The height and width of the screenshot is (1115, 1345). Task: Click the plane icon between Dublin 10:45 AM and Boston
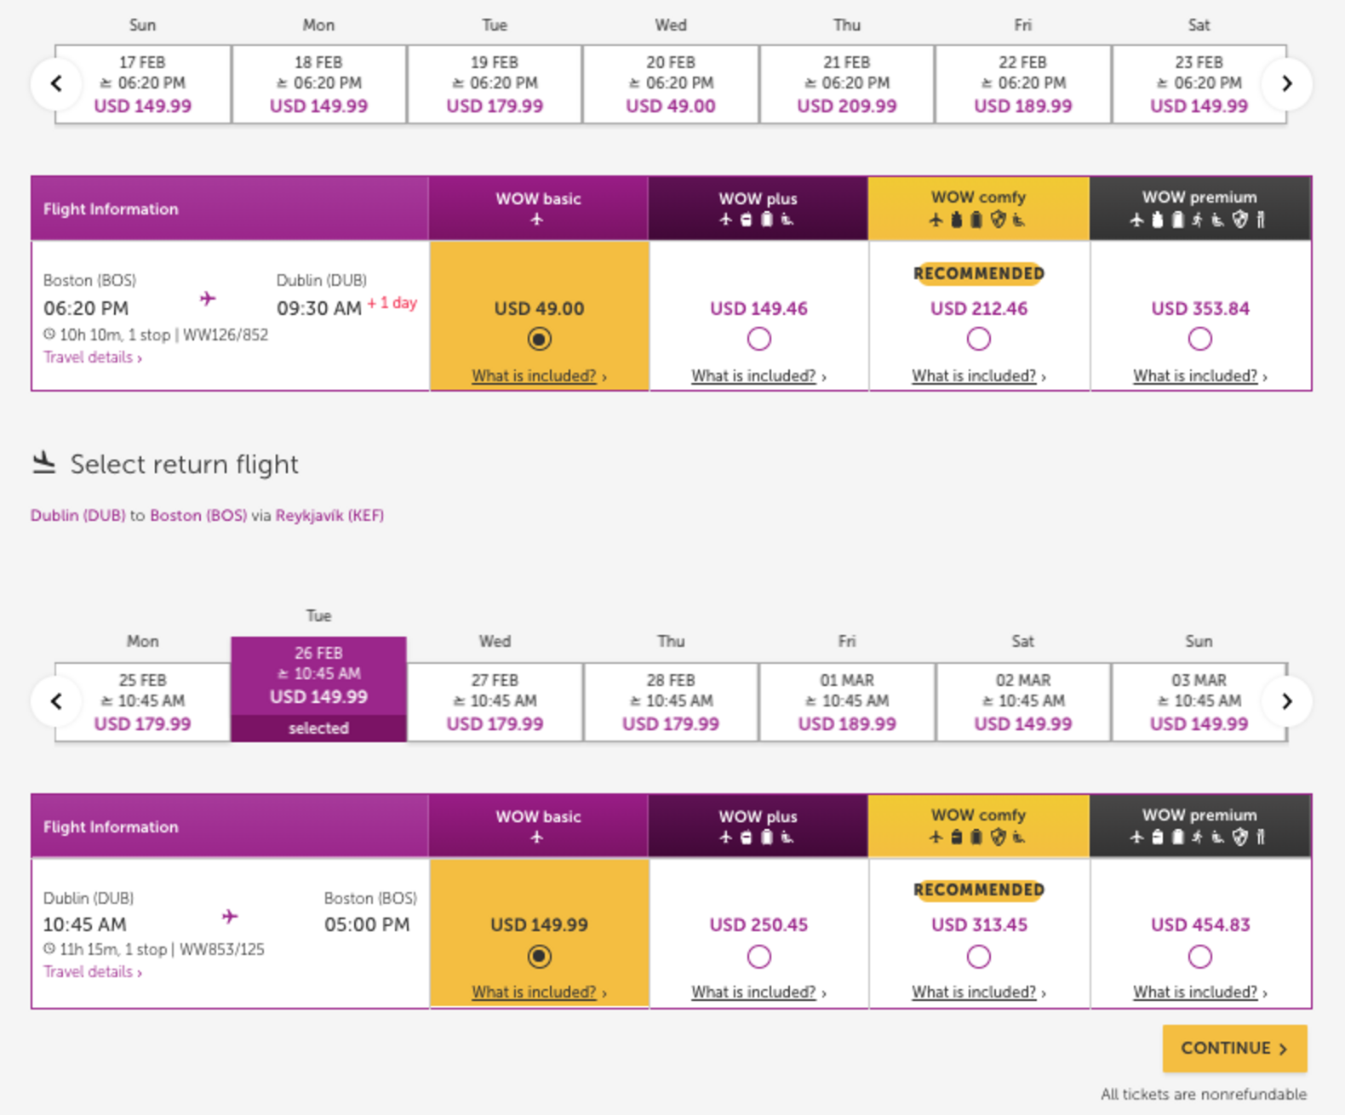[x=230, y=917]
